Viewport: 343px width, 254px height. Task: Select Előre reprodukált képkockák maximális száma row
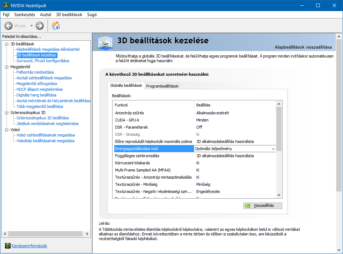(x=195, y=141)
